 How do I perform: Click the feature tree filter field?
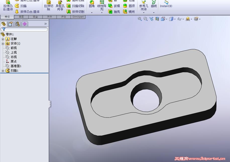point(24,29)
